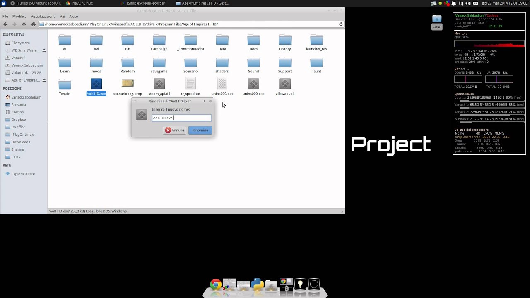Open the savegame folder
530x298 pixels.
tap(159, 62)
